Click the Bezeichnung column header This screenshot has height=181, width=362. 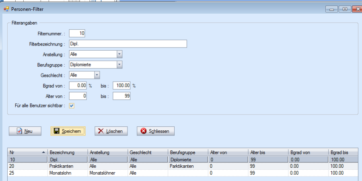(68, 152)
